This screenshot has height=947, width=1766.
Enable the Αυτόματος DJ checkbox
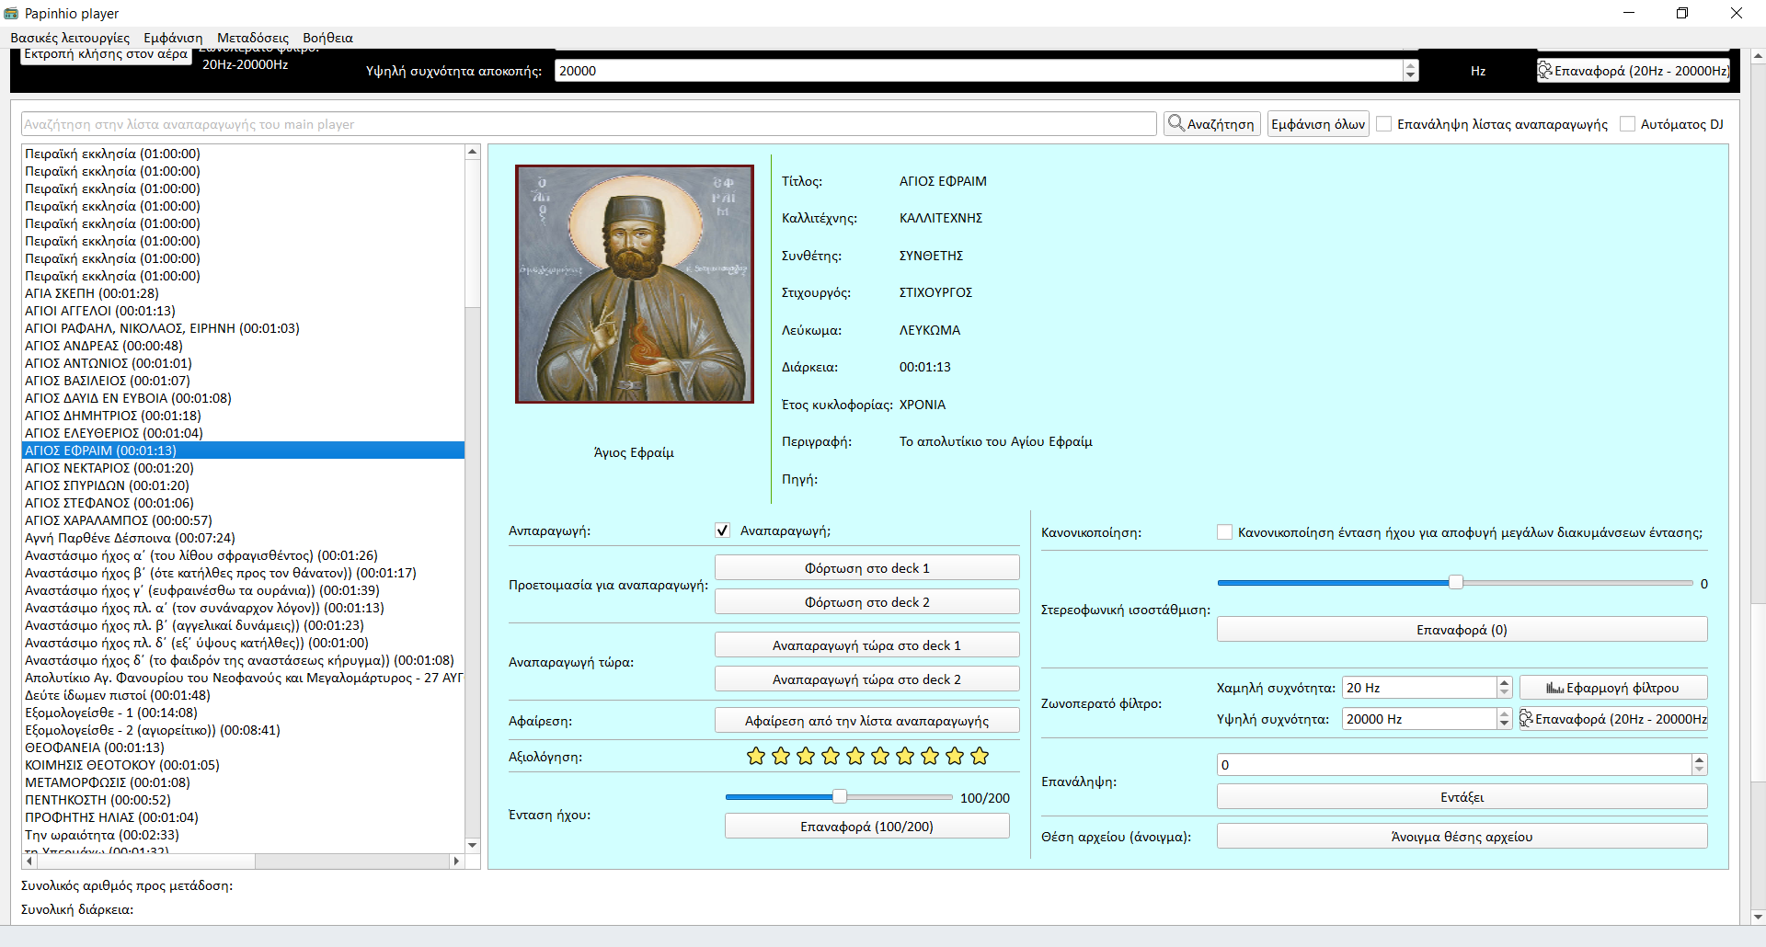pos(1627,124)
